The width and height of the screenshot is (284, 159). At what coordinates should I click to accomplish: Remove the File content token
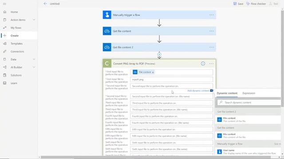(153, 72)
